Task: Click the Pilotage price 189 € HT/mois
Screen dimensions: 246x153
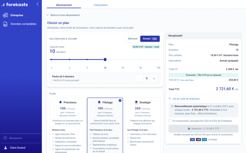Action: pos(105,108)
